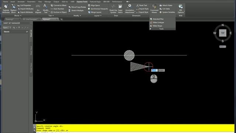The image size is (236, 133).
Task: Choose Make Shape from Tools flyout
Action: [x=156, y=26]
